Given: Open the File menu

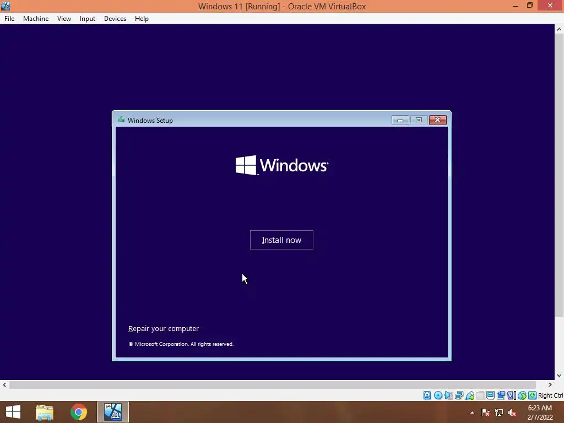Looking at the screenshot, I should 9,19.
